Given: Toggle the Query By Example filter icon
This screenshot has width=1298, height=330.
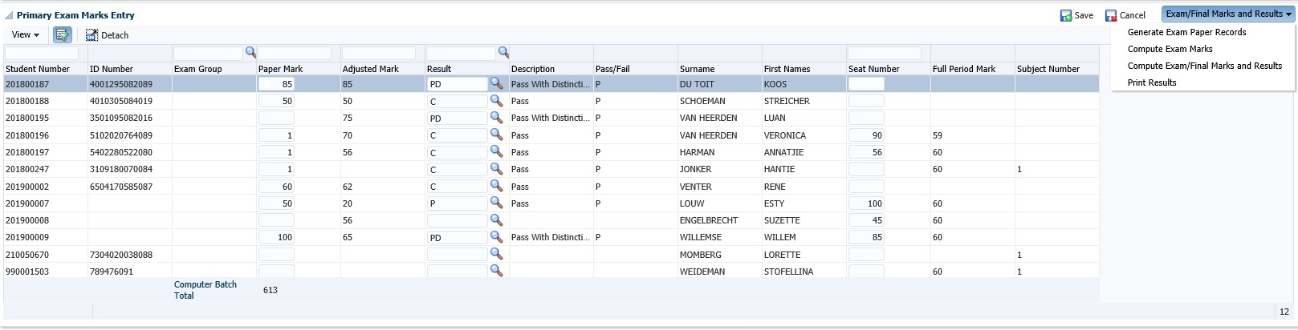Looking at the screenshot, I should 62,35.
